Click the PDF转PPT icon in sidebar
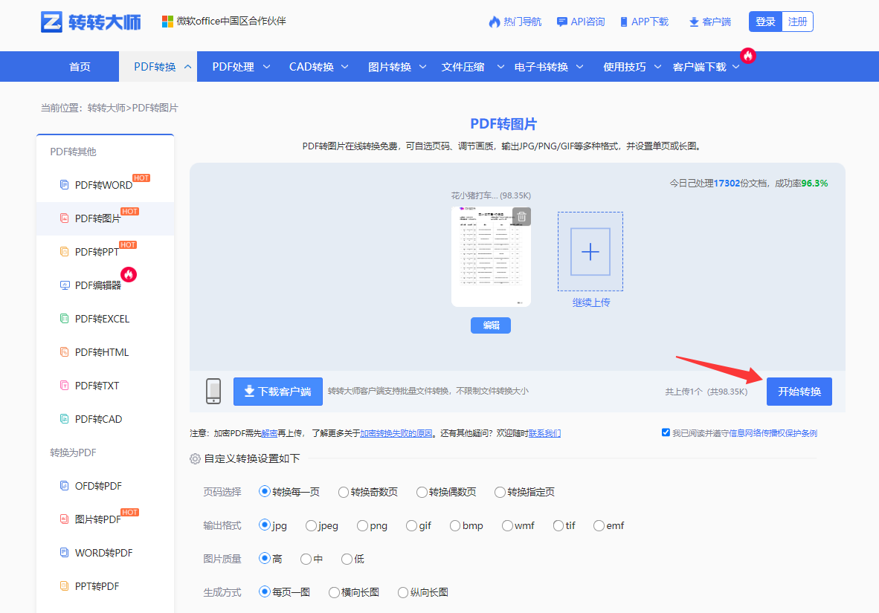Image resolution: width=879 pixels, height=613 pixels. pyautogui.click(x=65, y=252)
